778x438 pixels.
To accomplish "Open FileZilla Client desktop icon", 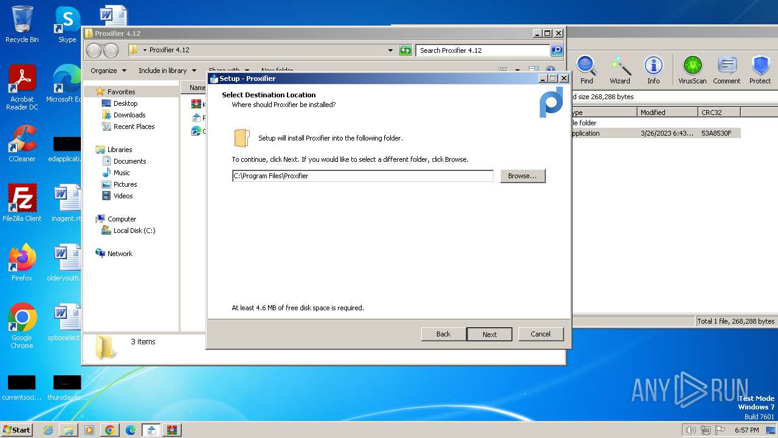I will pyautogui.click(x=22, y=203).
